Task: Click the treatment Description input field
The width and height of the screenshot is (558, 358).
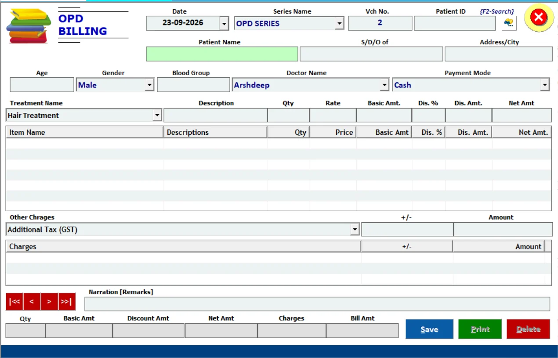Action: 215,116
